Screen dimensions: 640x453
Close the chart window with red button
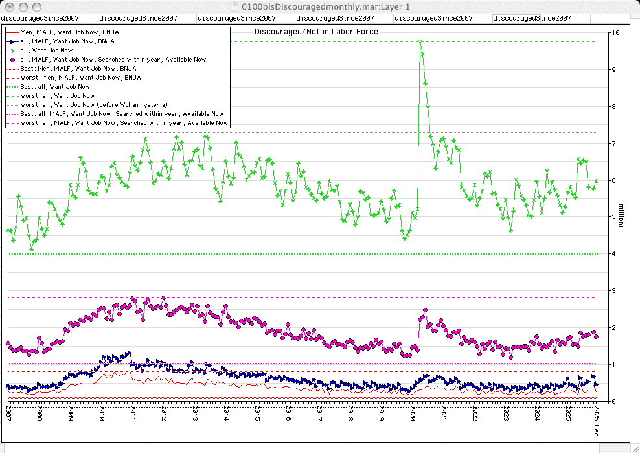[x=10, y=6]
